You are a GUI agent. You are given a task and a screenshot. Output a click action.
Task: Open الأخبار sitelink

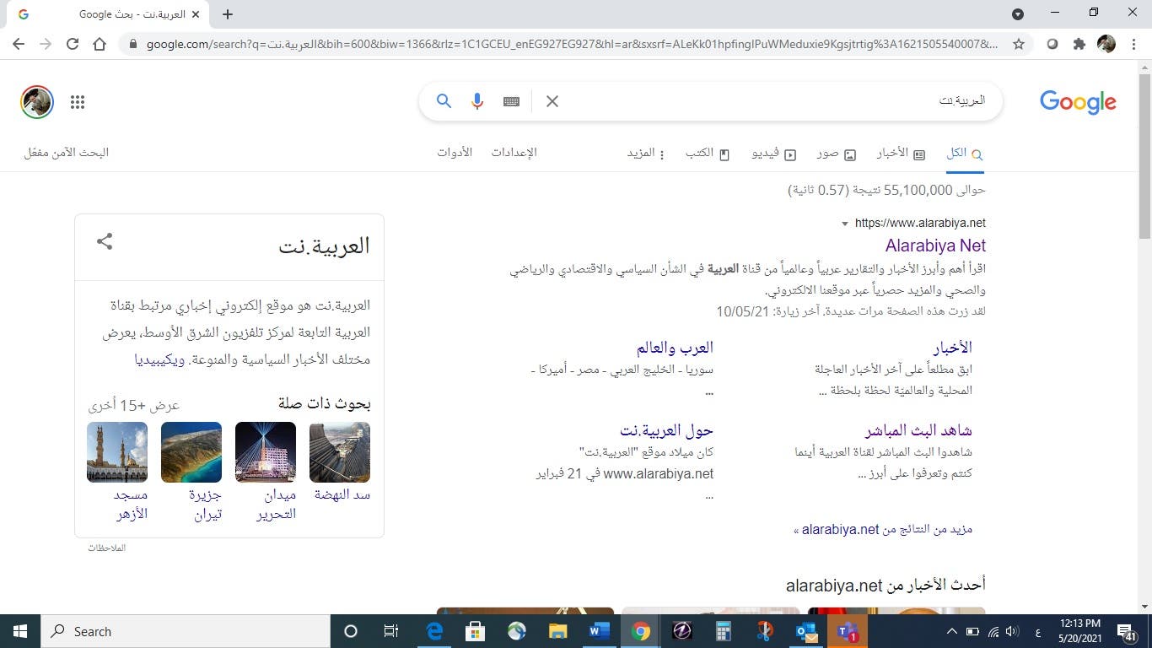click(x=953, y=348)
